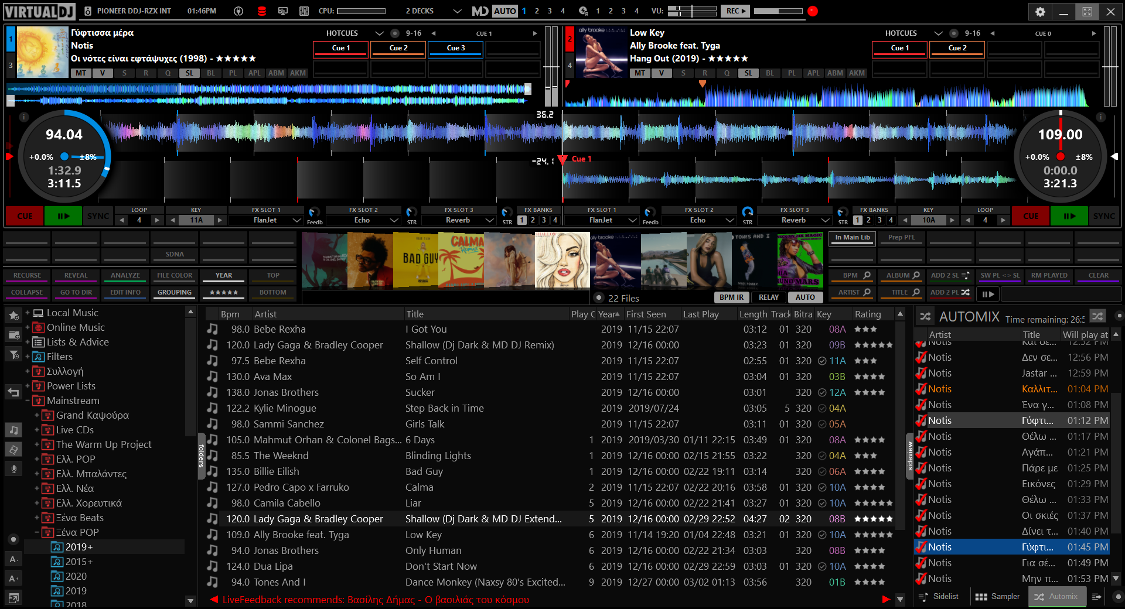Open the Sidelist tab
The height and width of the screenshot is (609, 1125).
click(939, 597)
